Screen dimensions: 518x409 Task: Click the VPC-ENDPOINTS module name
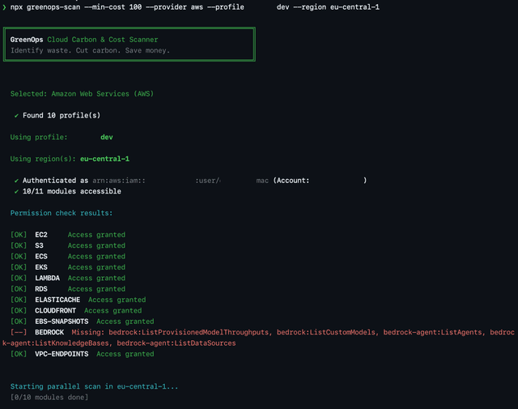point(62,354)
